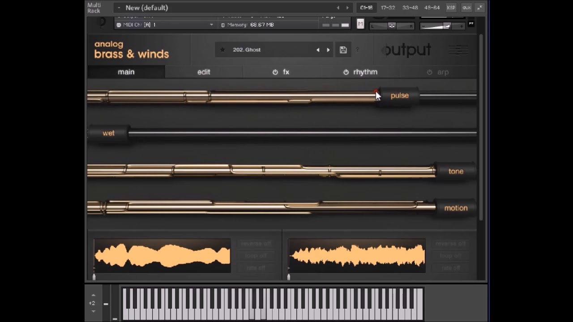Switch to the main tab

pyautogui.click(x=126, y=72)
